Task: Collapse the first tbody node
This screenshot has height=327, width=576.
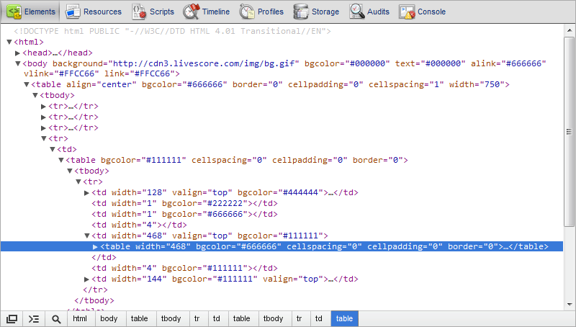Action: click(35, 95)
